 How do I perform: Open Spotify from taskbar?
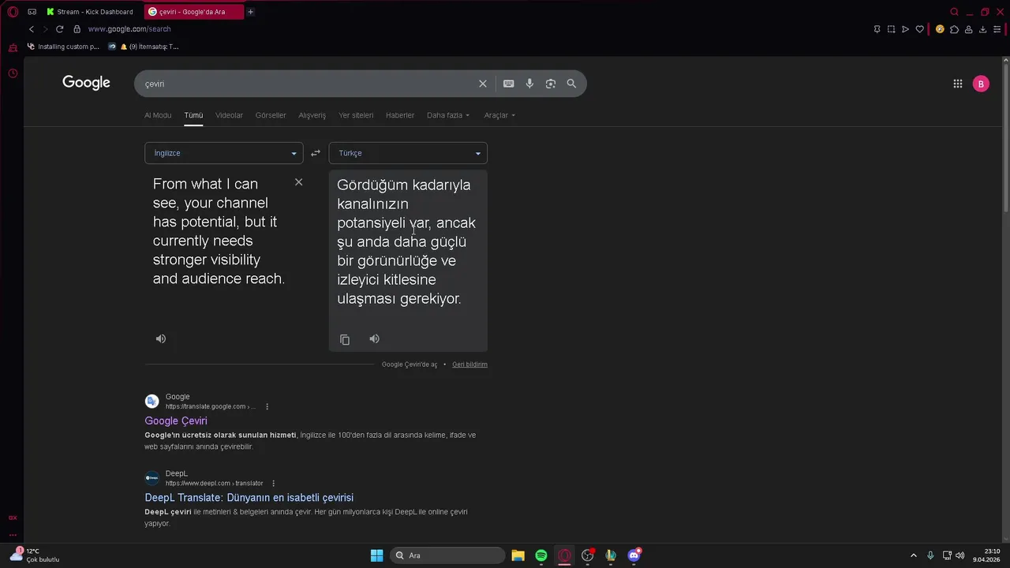(x=541, y=555)
